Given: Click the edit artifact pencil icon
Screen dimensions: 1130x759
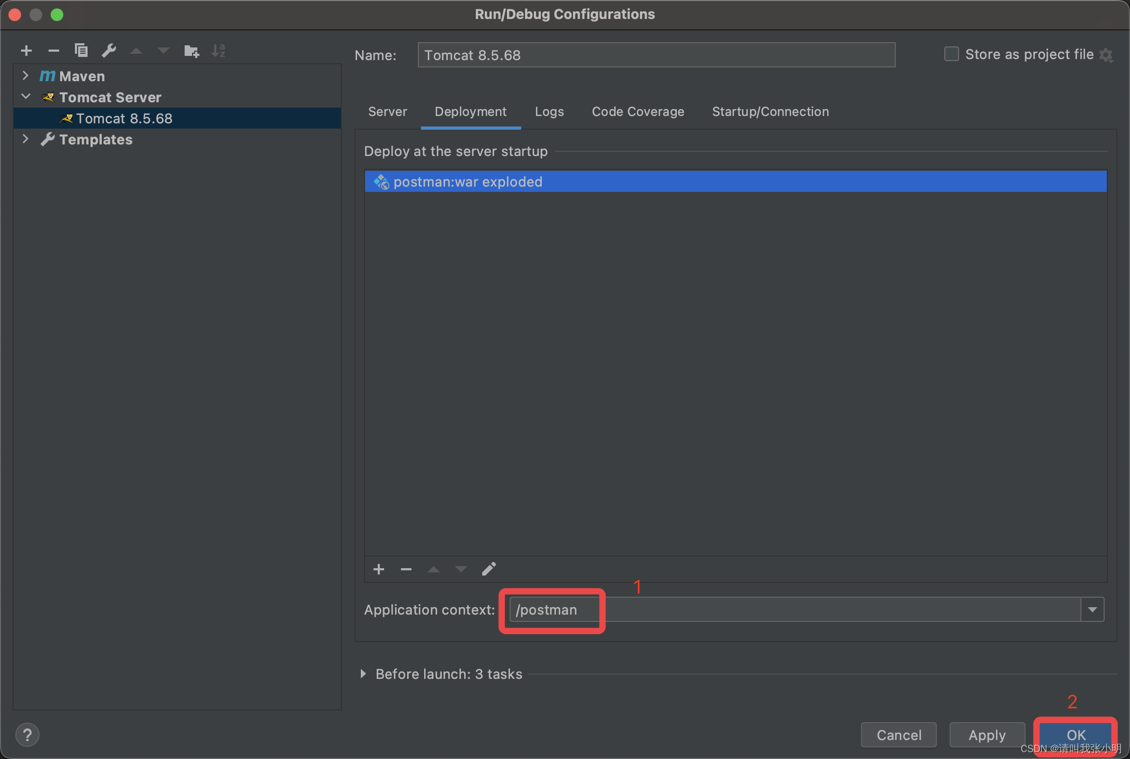Looking at the screenshot, I should coord(489,569).
